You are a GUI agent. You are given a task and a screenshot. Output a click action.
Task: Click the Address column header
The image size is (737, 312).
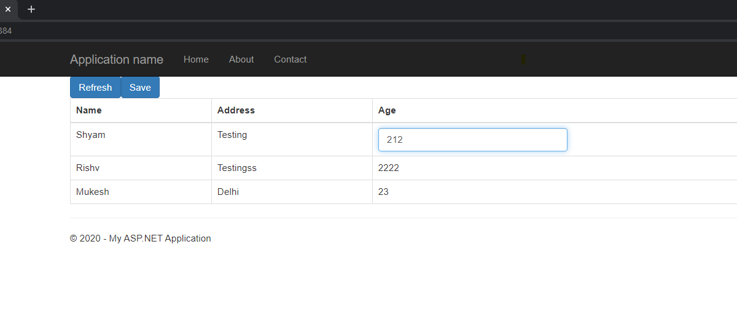point(236,110)
